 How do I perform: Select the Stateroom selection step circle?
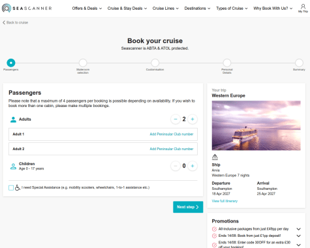83,63
